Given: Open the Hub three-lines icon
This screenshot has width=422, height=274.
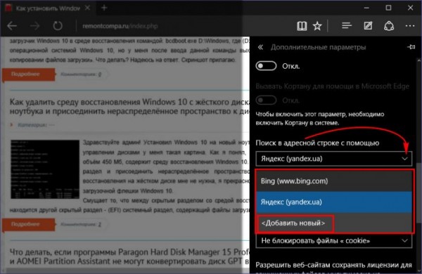Looking at the screenshot, I should (x=347, y=25).
